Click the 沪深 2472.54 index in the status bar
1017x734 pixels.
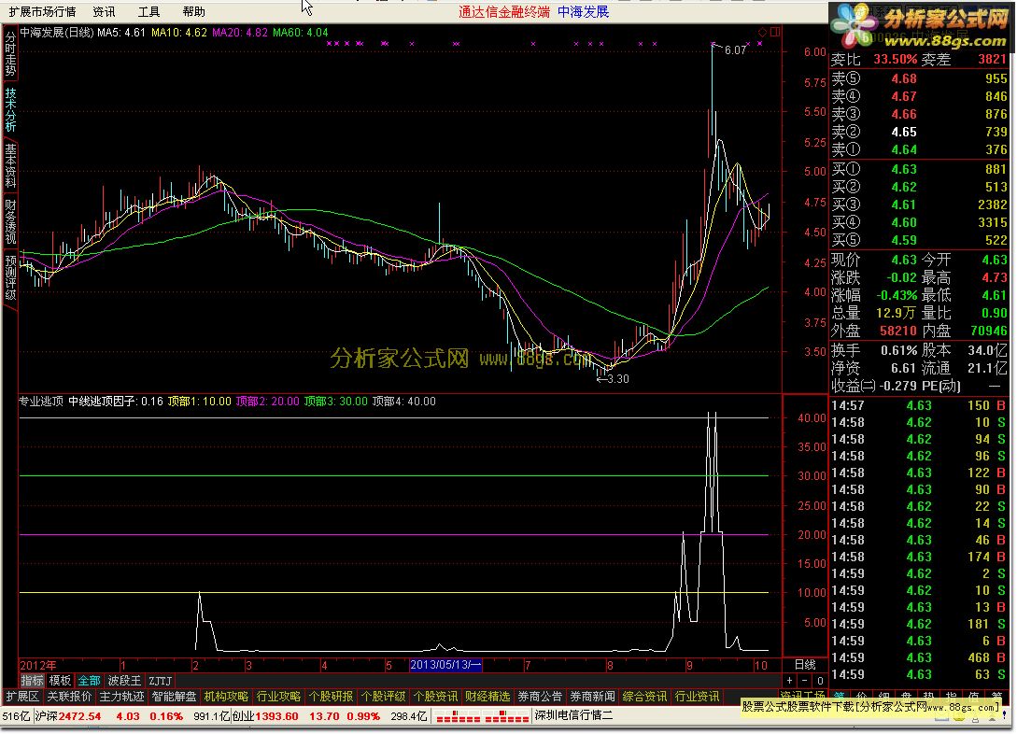pyautogui.click(x=68, y=716)
